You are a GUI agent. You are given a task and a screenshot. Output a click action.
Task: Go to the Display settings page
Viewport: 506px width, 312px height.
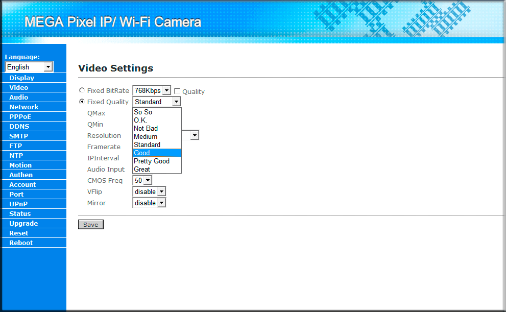(x=22, y=78)
